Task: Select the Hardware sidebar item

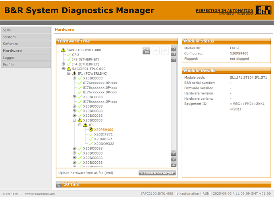Action: [x=26, y=51]
